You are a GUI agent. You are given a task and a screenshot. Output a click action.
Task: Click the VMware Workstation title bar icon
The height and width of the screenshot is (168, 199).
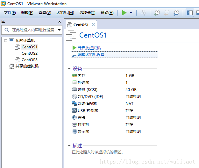(x=3, y=3)
